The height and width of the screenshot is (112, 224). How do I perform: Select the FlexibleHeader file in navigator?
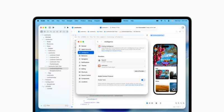pyautogui.click(x=54, y=64)
